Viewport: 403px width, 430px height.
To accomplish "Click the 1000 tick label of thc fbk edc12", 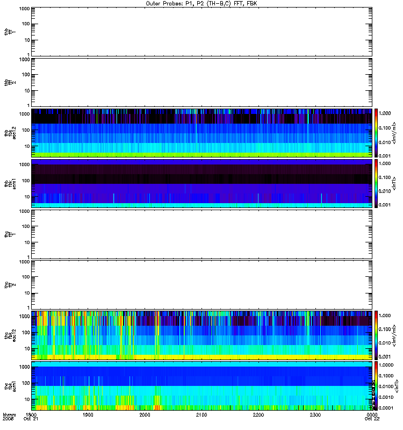I will (25, 316).
